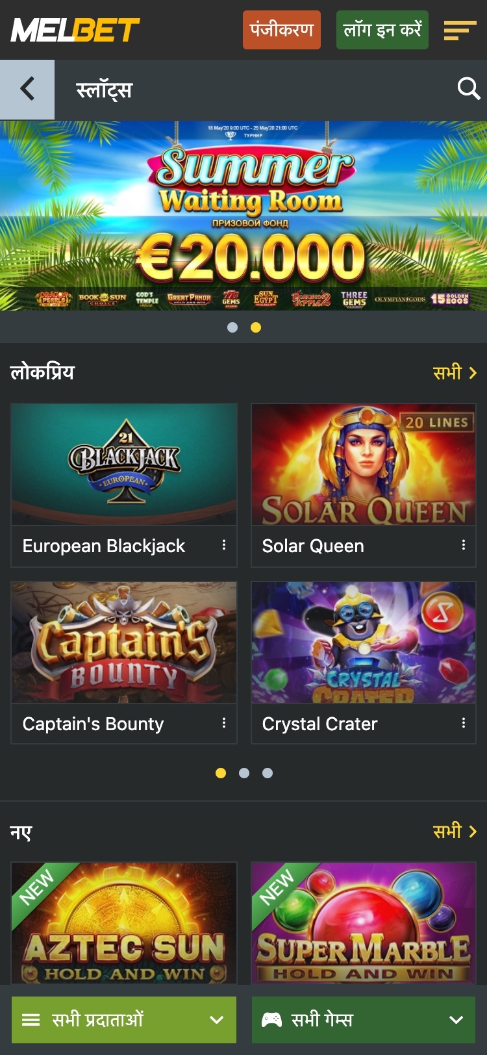Image resolution: width=487 pixels, height=1055 pixels.
Task: Tap the back arrow button
Action: tap(27, 89)
